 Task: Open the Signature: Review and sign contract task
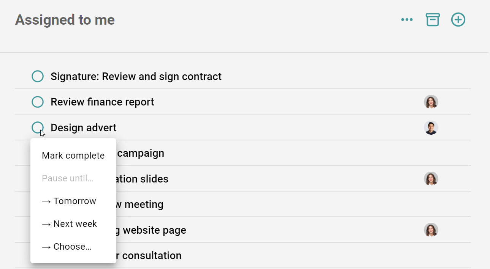pyautogui.click(x=136, y=77)
